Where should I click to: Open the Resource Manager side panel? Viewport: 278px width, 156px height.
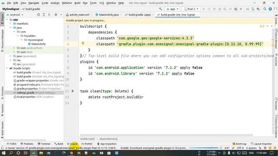pos(2,40)
